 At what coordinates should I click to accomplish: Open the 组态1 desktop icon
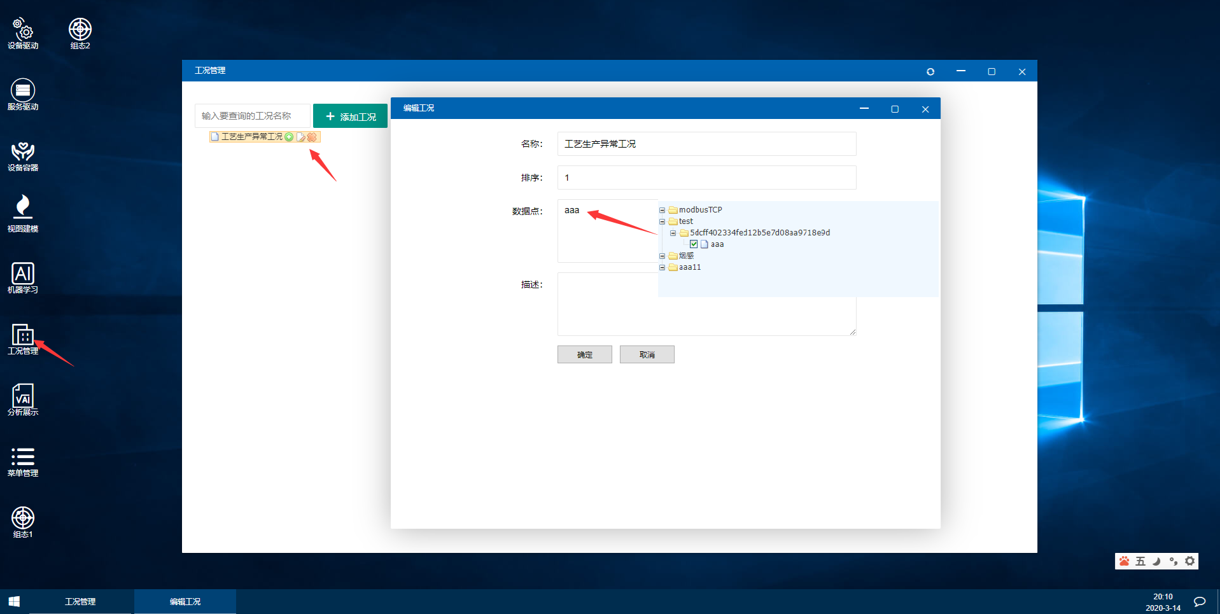[23, 522]
